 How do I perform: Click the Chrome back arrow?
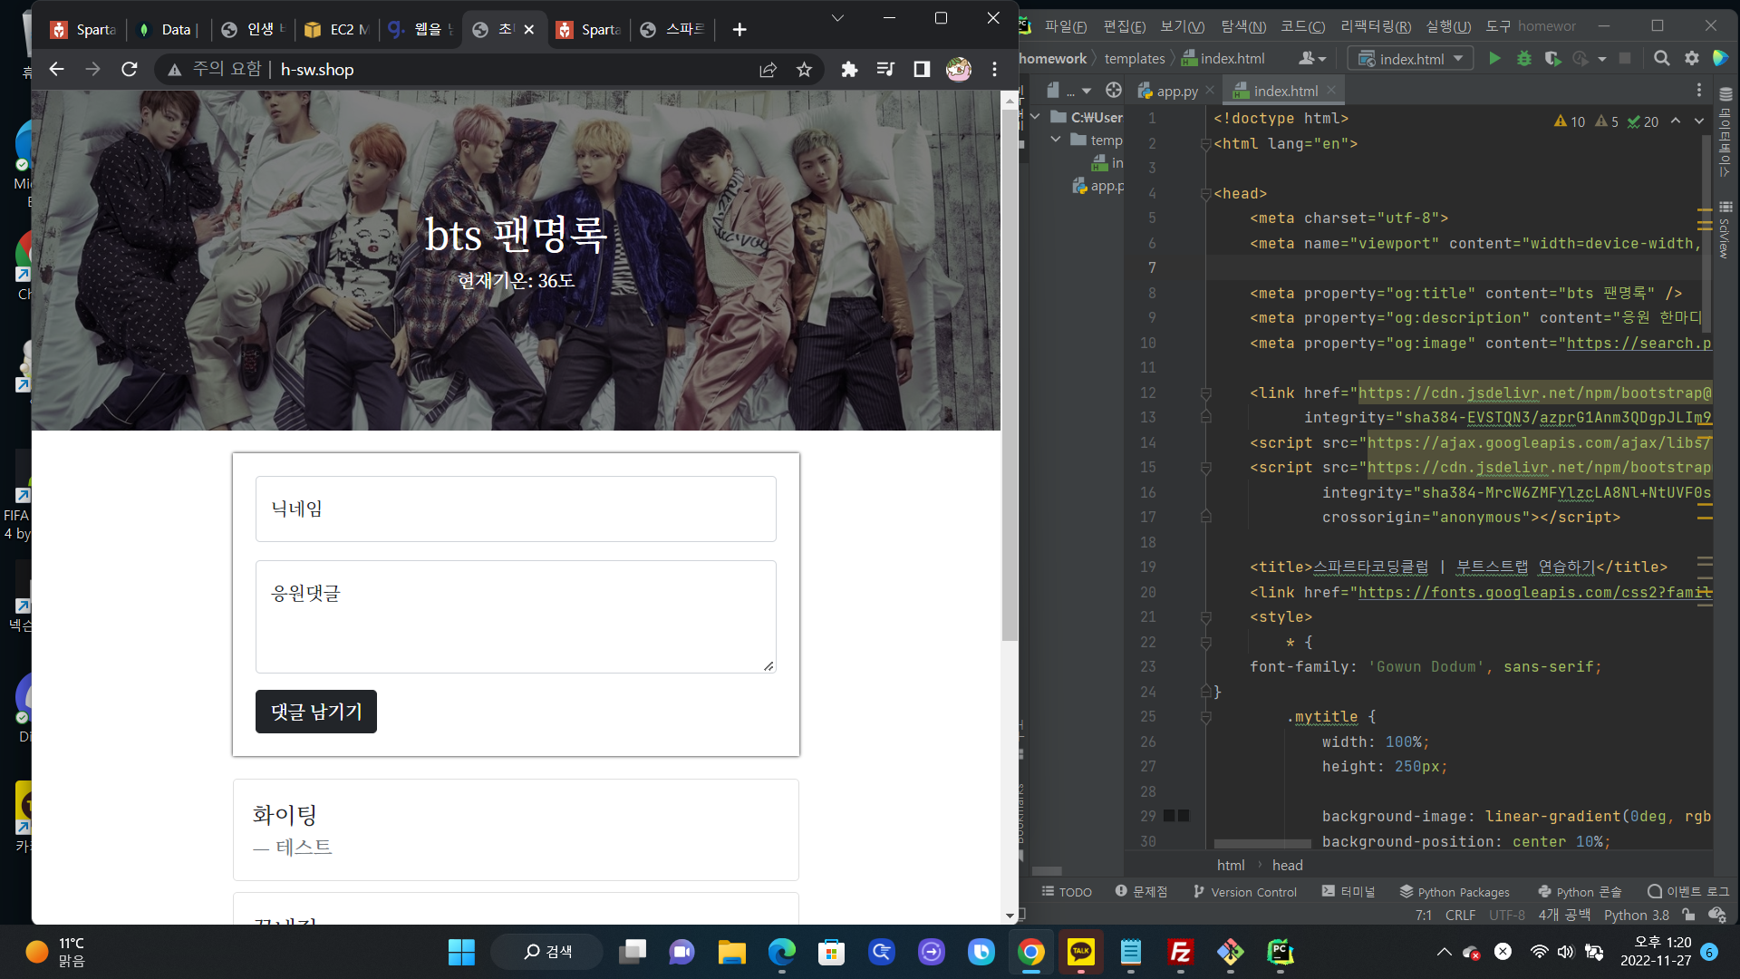56,70
